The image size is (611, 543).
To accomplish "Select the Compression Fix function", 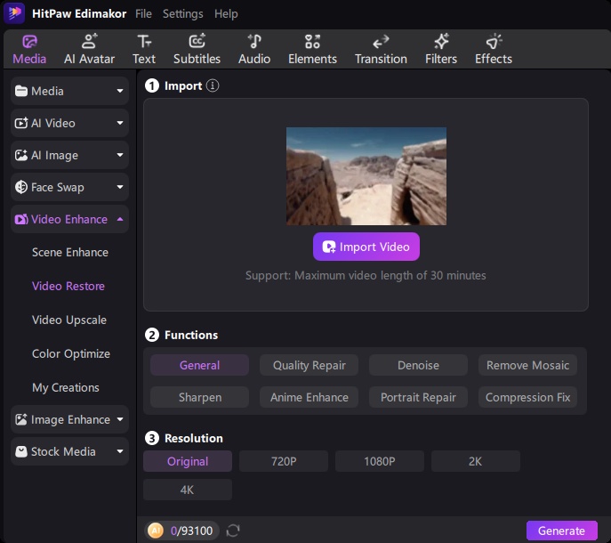I will pyautogui.click(x=527, y=397).
